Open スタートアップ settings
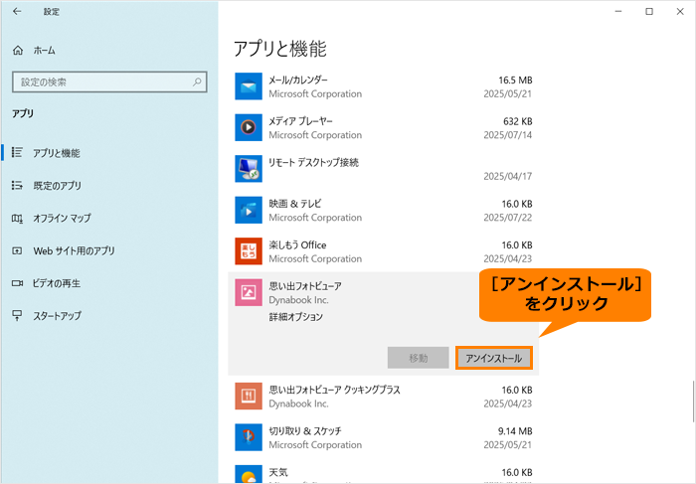The height and width of the screenshot is (484, 696). 58,315
